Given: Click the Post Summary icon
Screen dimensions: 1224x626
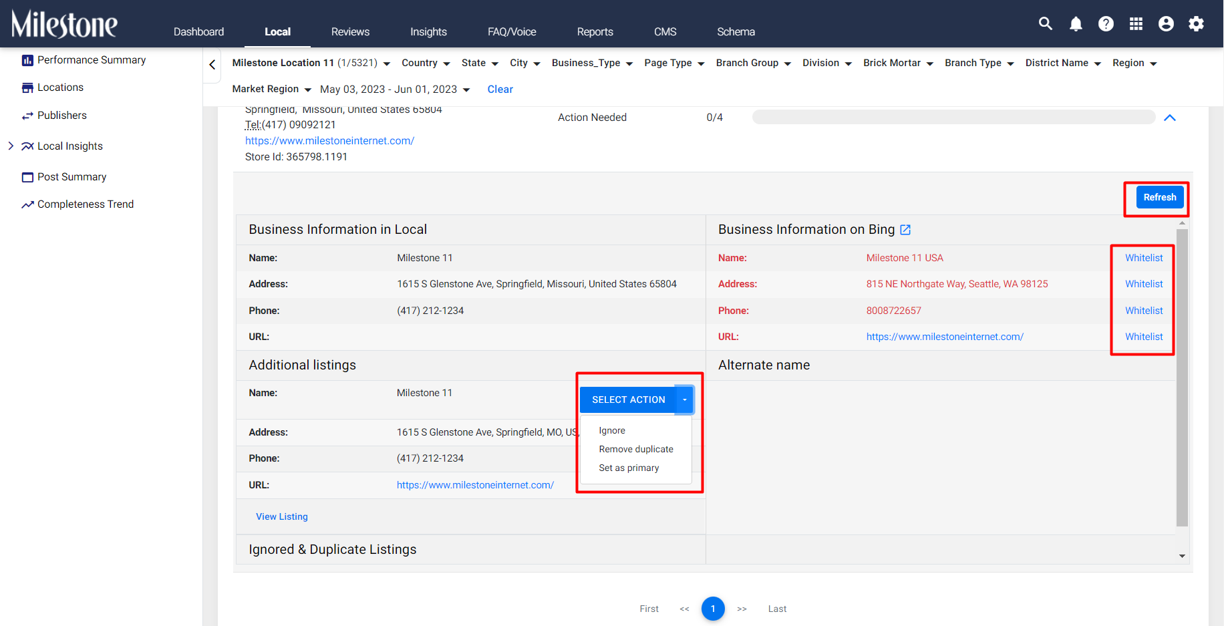Looking at the screenshot, I should coord(27,177).
